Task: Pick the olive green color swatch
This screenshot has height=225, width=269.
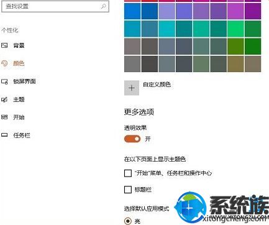Action: click(235, 46)
